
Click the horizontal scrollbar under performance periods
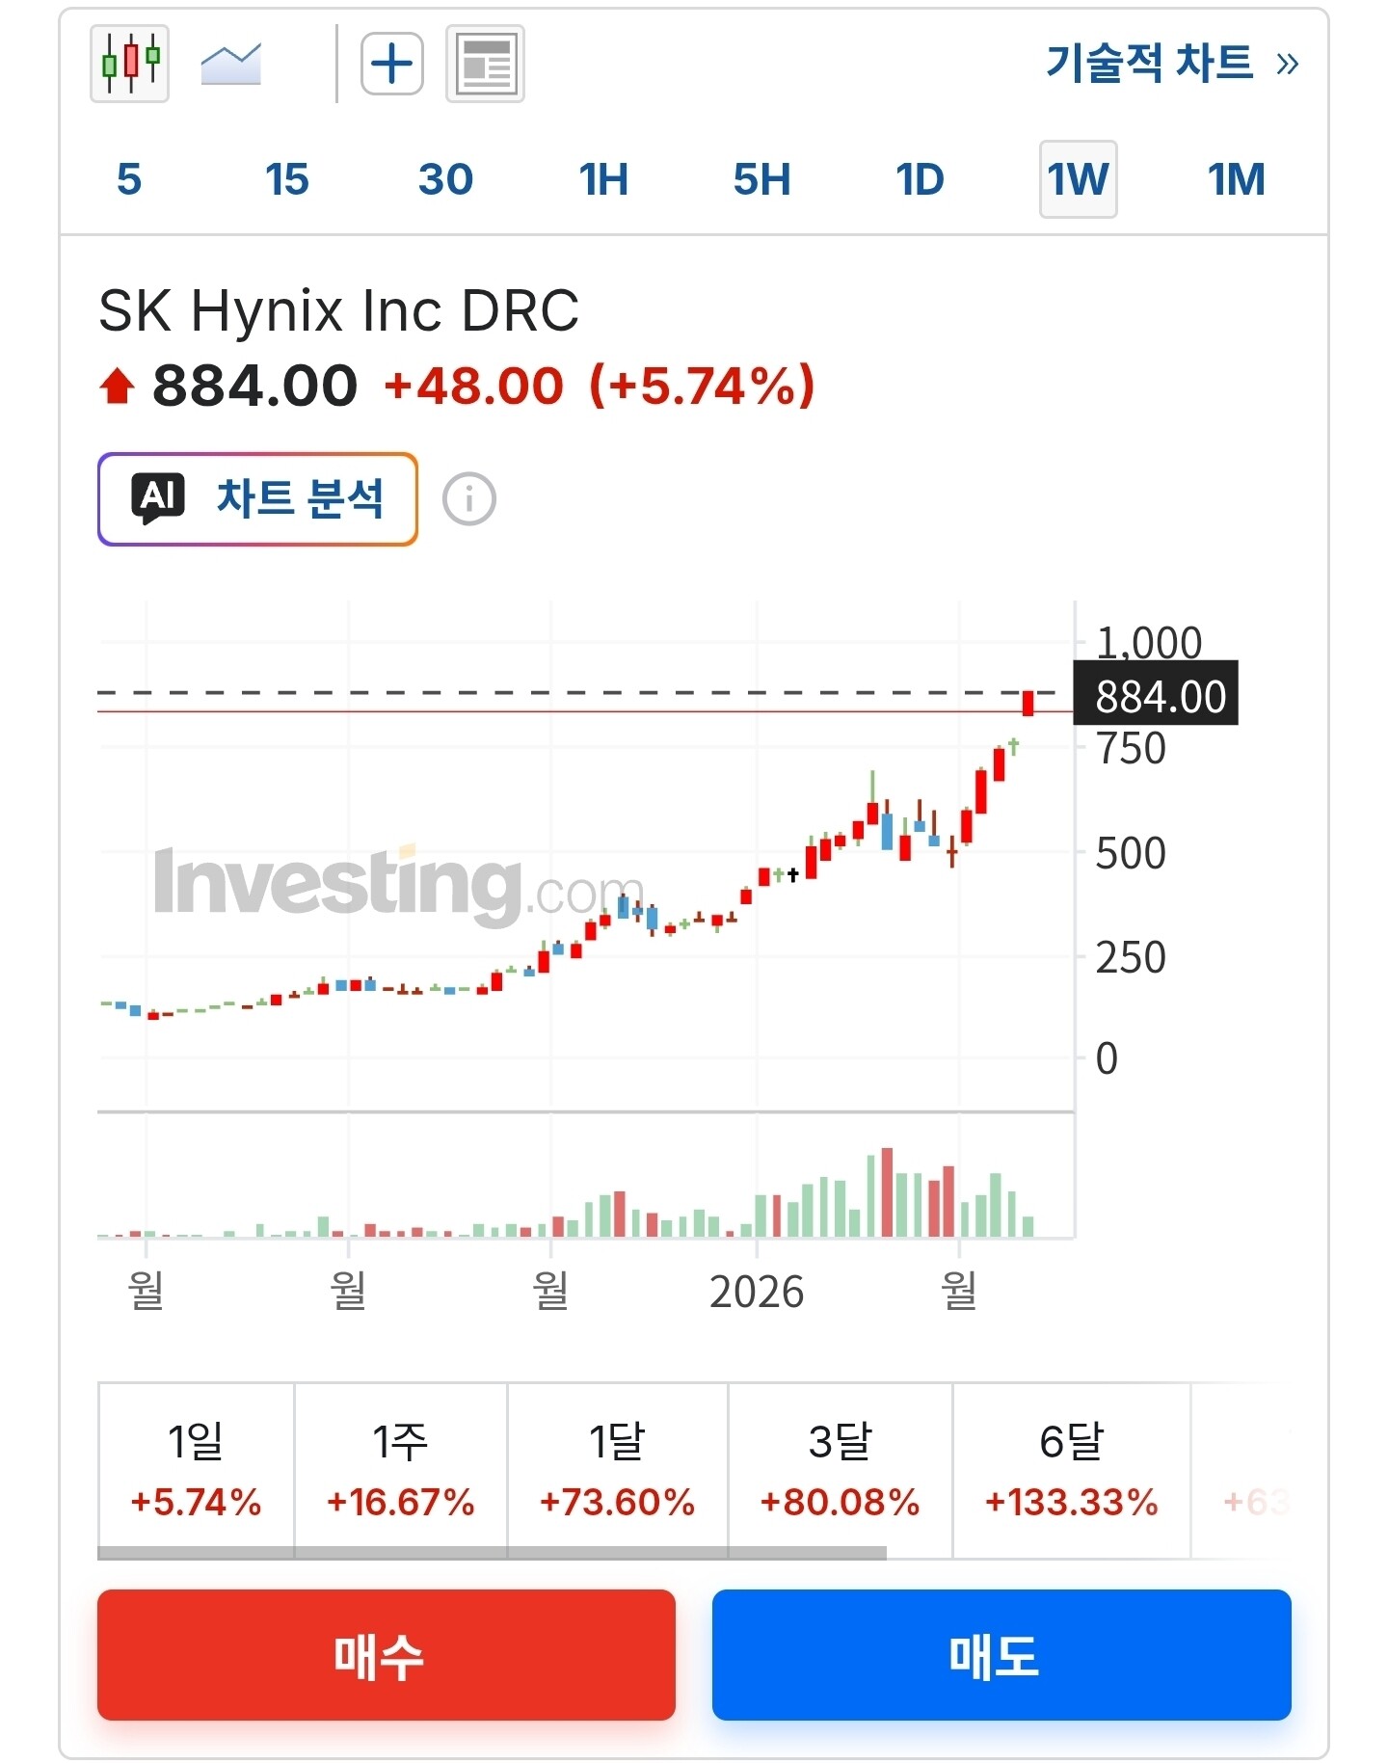(x=492, y=1553)
